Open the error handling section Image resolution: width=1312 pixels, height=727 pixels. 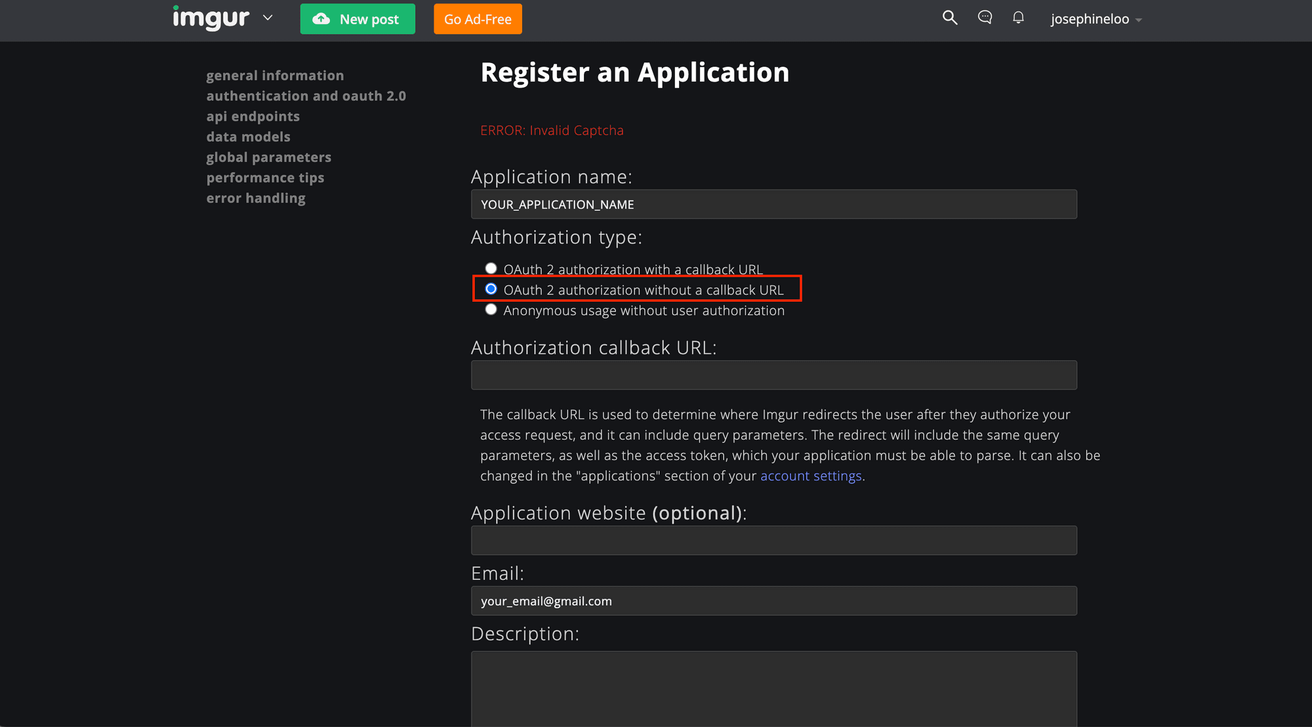(256, 197)
